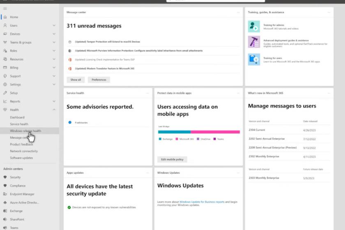Screen dimensions: 345x230
Task: Click '2202 Semi-Annual Enterprise' row
Action: [x=289, y=139]
